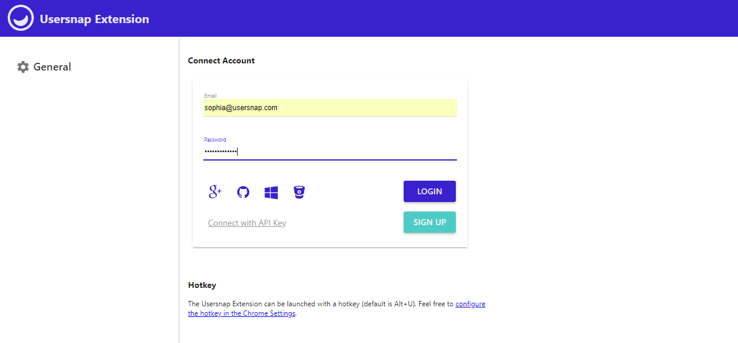Click the Usersnap Extension title text

tap(95, 19)
